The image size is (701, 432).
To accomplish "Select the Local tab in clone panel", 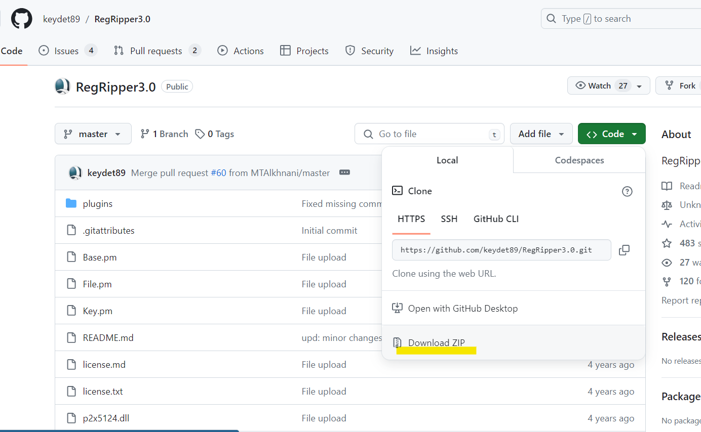I will pyautogui.click(x=447, y=160).
